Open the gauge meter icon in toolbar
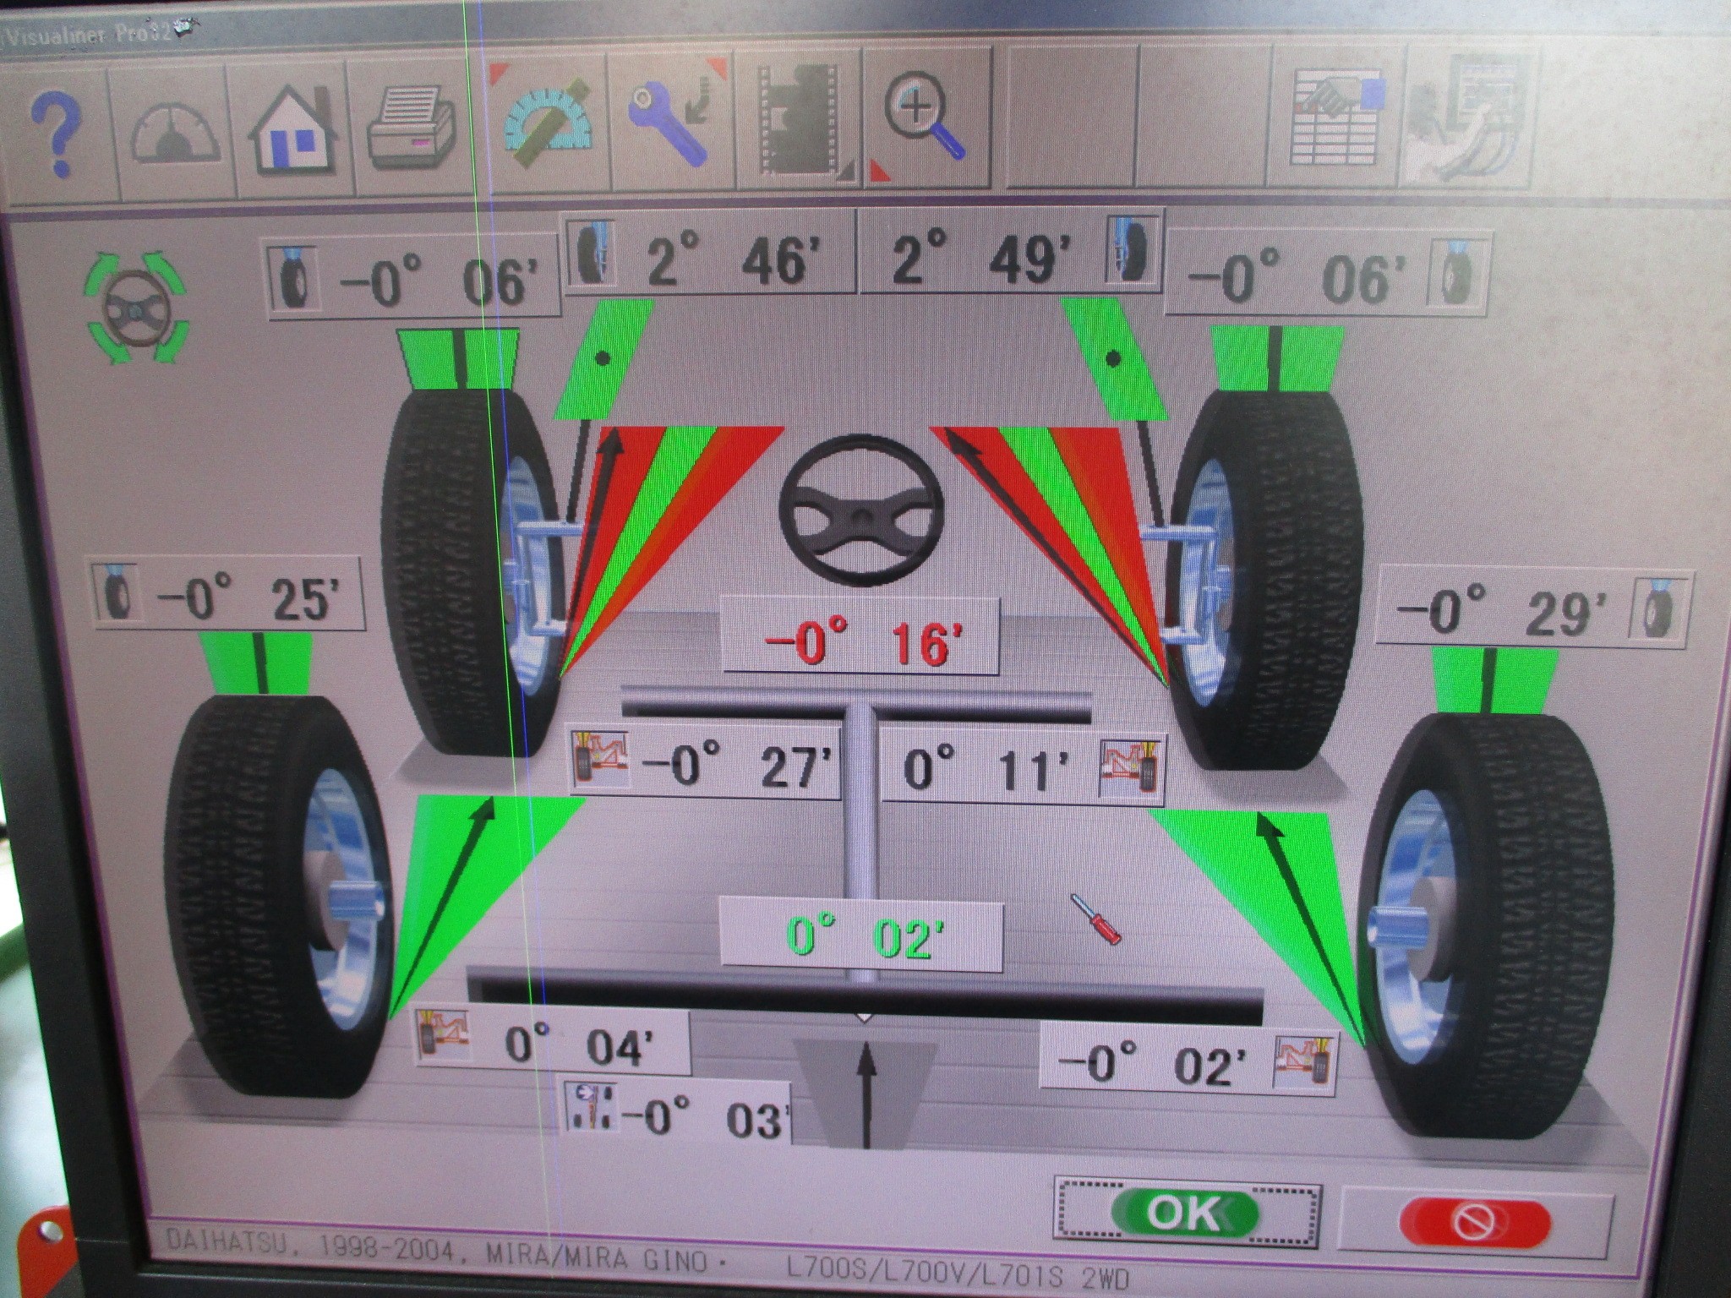This screenshot has height=1298, width=1731. pos(175,135)
